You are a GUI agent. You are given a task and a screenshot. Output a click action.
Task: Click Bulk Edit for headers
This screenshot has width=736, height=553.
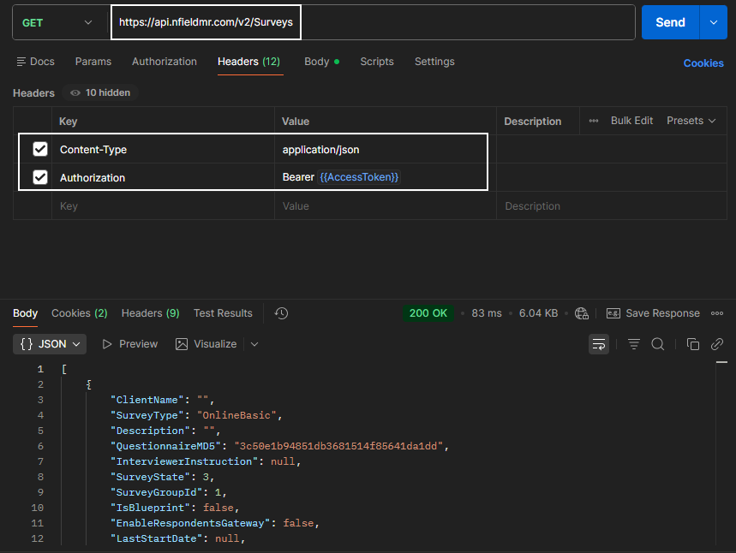tap(631, 121)
